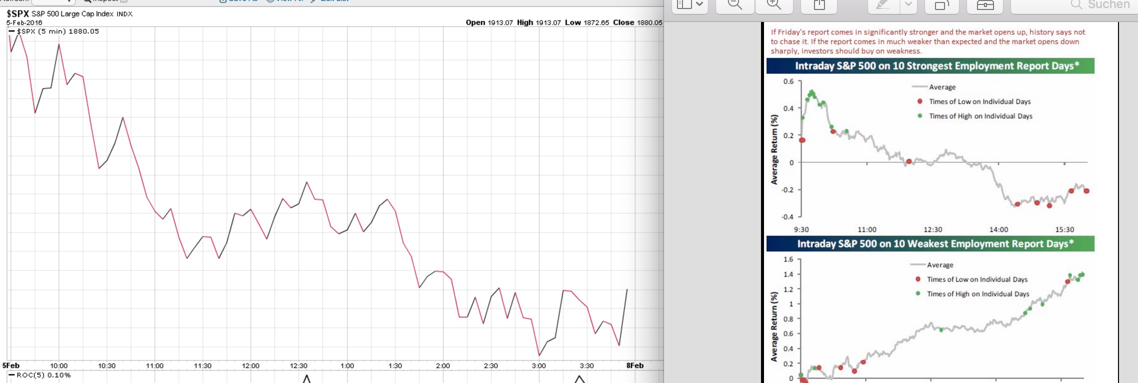
Task: Click 'Average' legend entry in Strongest chart
Action: point(934,87)
